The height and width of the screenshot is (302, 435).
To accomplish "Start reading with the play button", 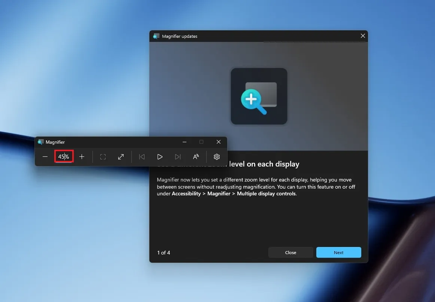I will tap(160, 157).
